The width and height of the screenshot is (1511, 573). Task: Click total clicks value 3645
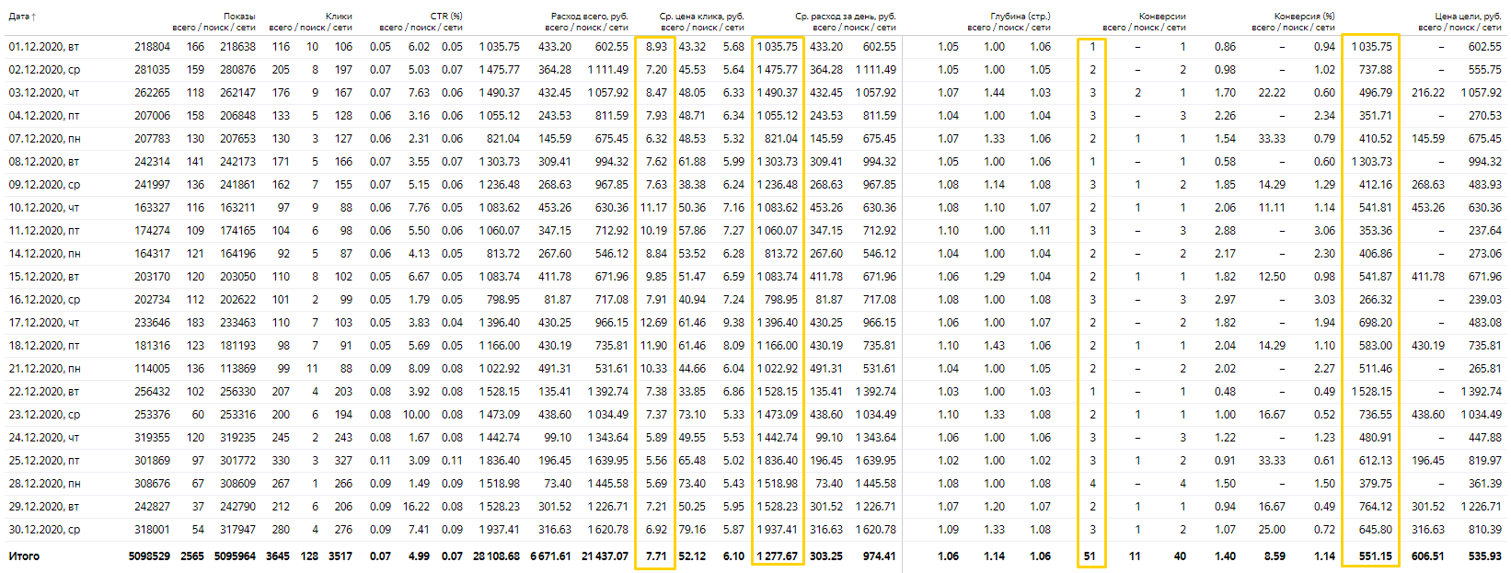pos(277,556)
